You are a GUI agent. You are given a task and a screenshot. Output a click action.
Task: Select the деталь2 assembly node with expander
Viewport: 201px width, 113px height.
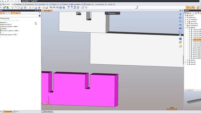(193, 62)
